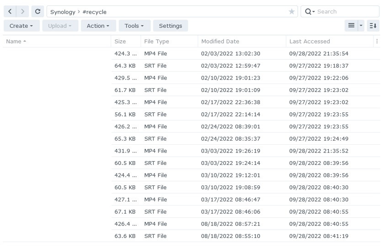
Task: Open File Station Settings
Action: coord(170,26)
